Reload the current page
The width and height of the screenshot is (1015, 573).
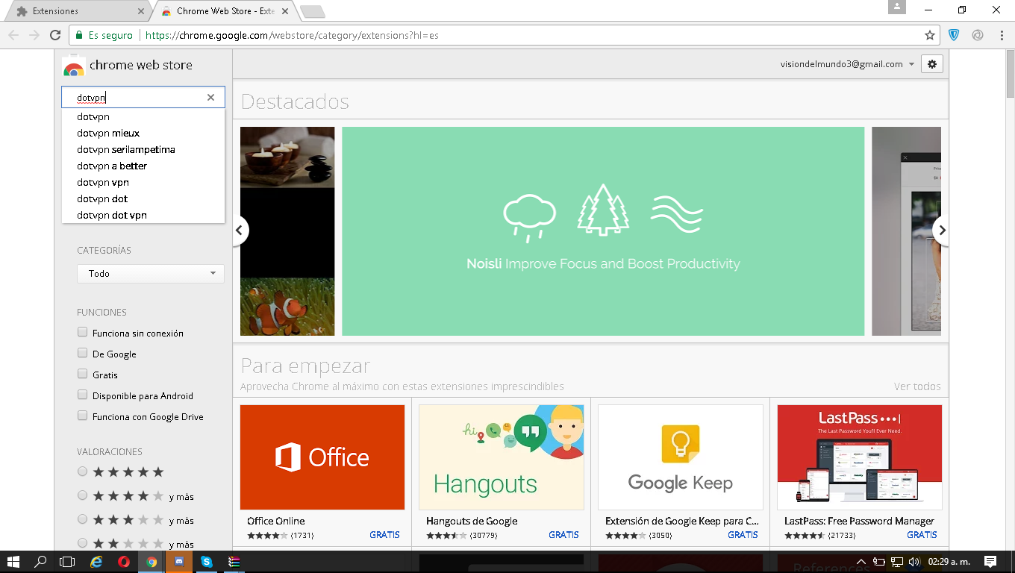tap(55, 35)
